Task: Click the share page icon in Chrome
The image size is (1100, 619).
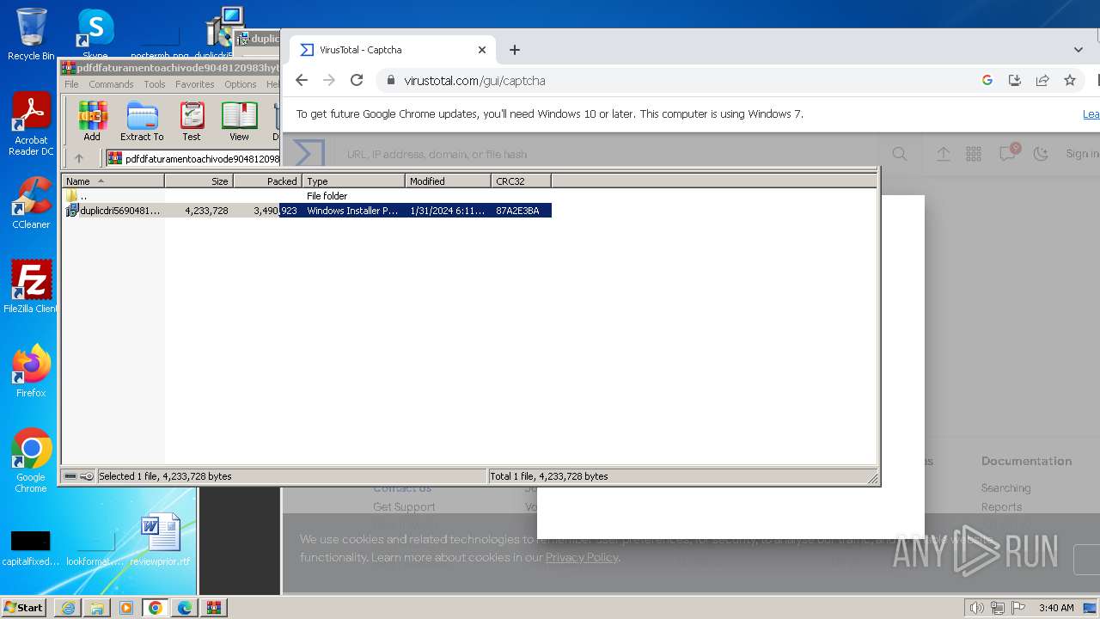Action: (1042, 80)
